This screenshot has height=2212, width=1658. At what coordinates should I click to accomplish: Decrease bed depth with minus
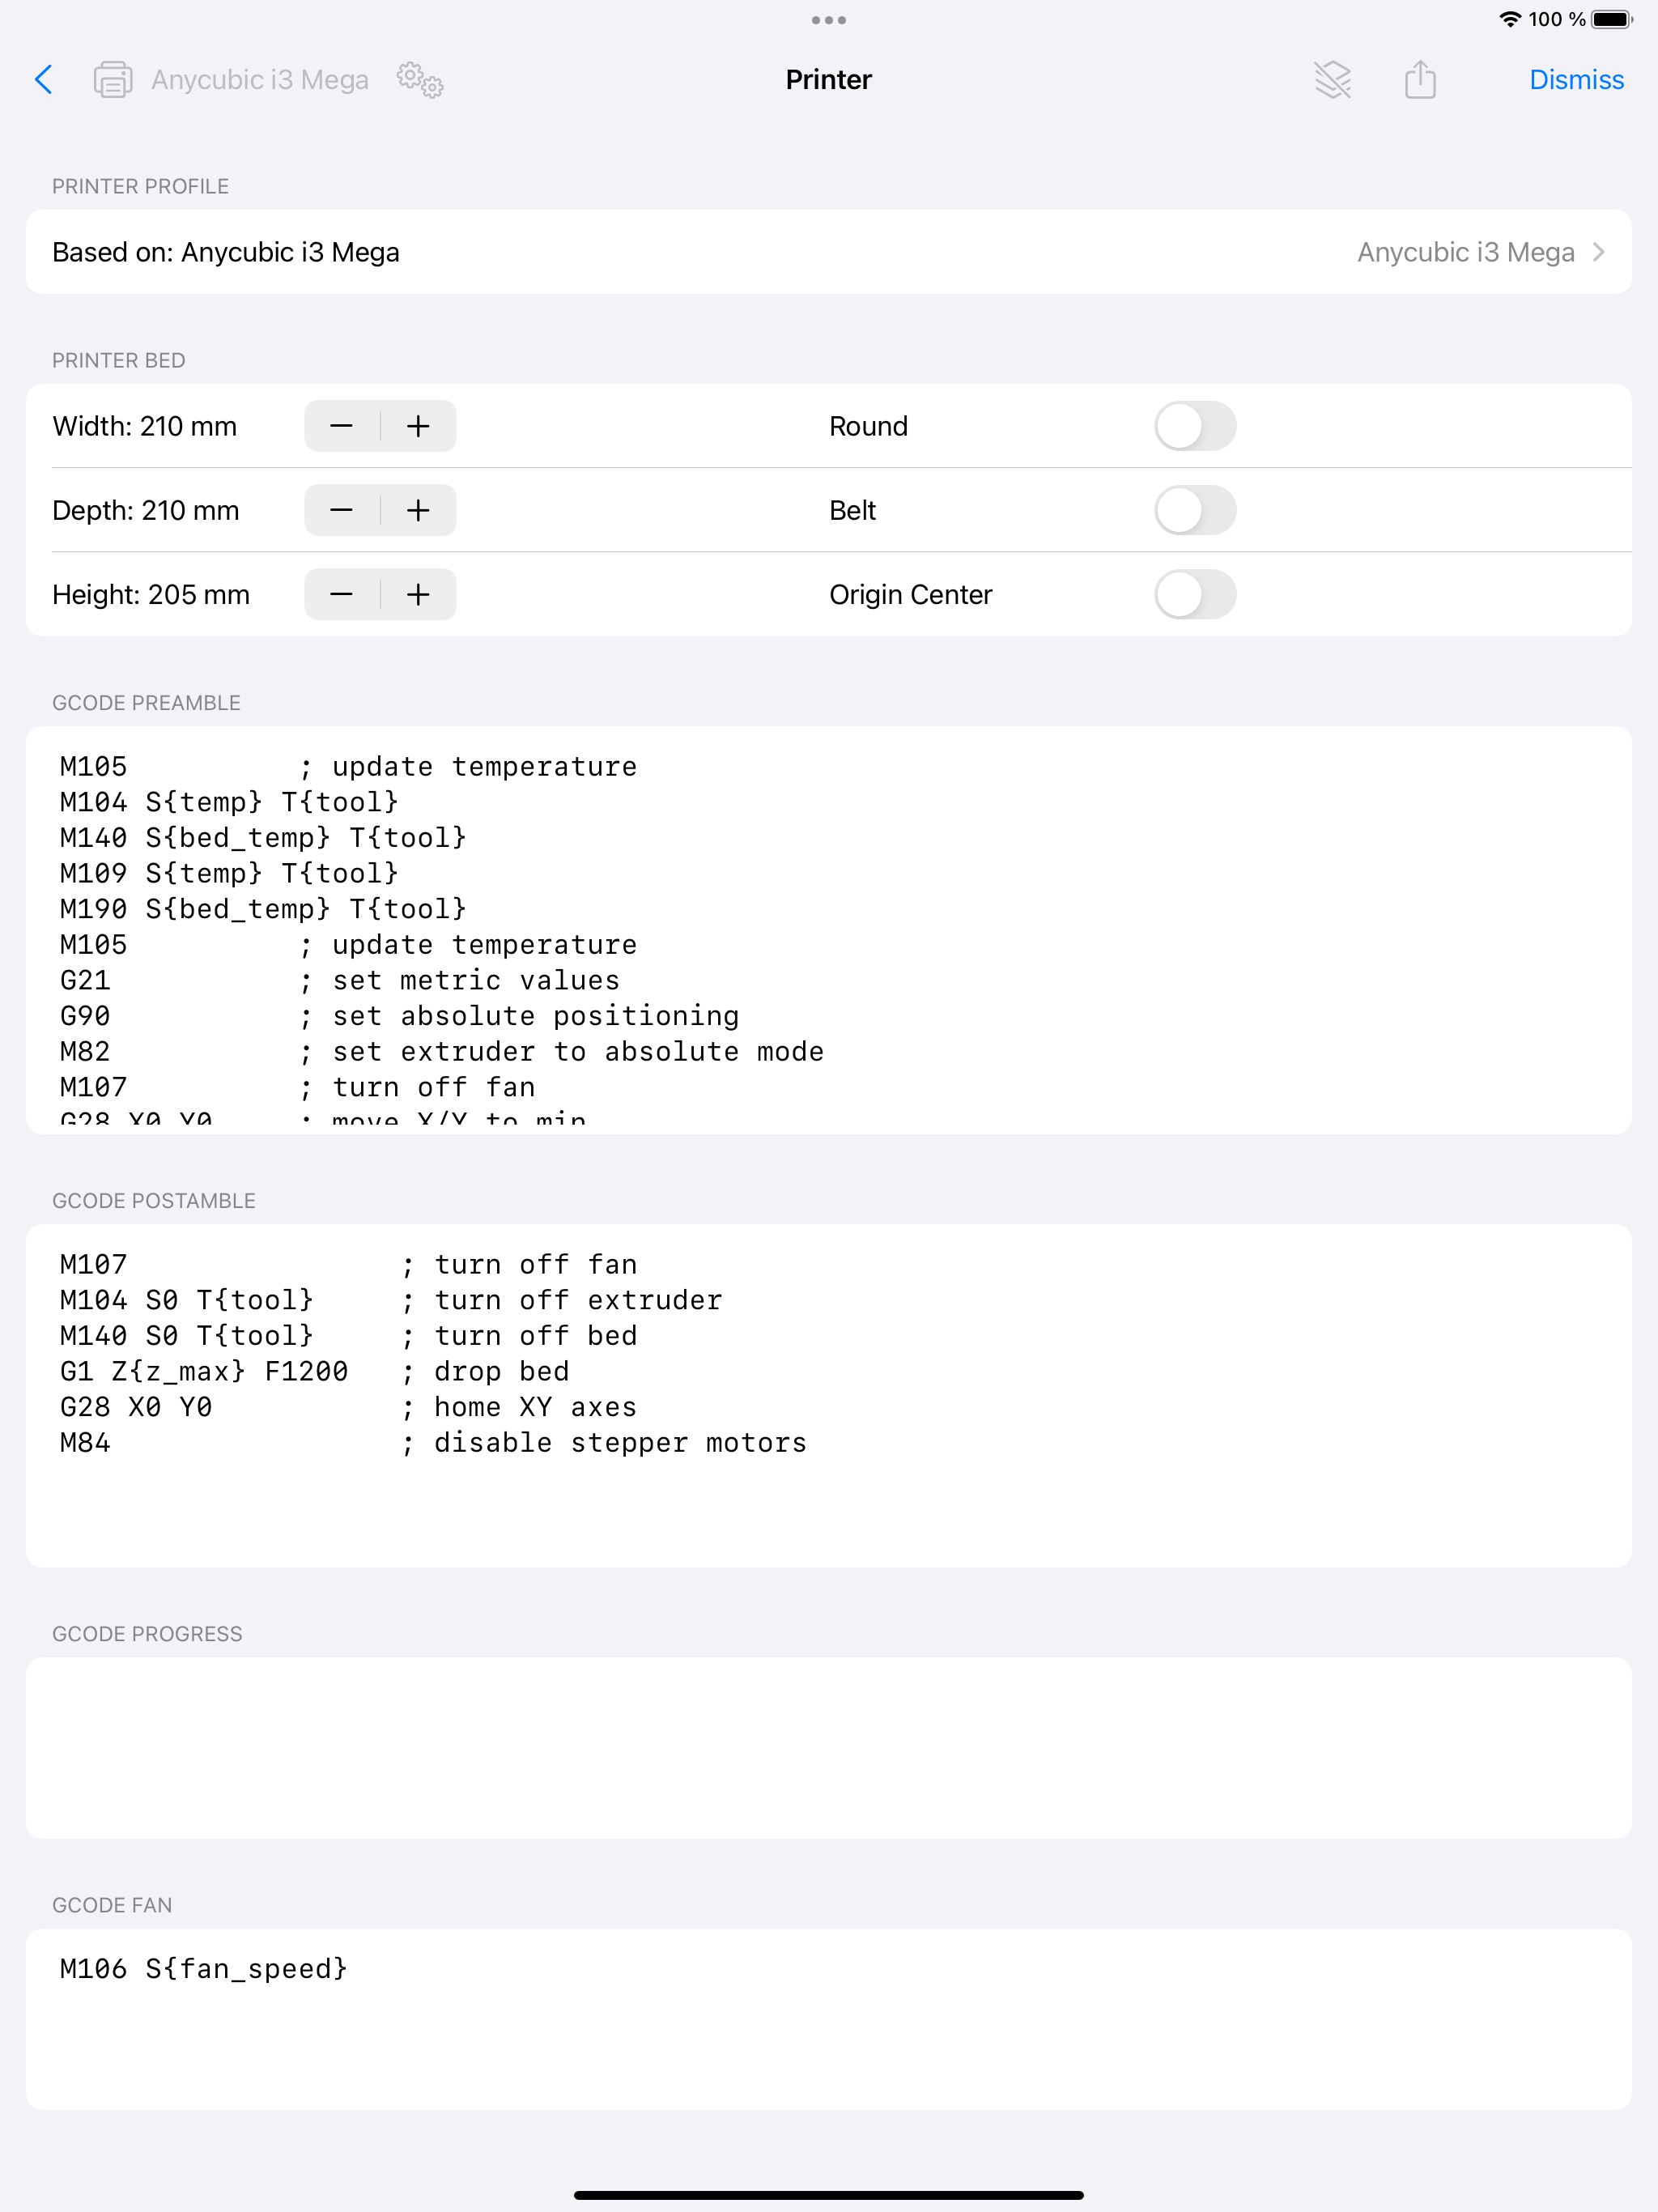tap(342, 510)
